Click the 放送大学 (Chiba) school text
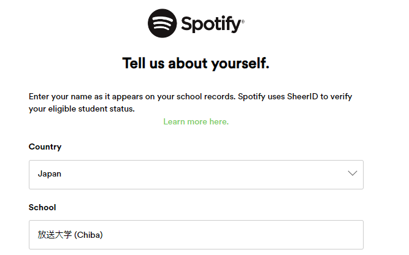409x255 pixels. tap(69, 235)
